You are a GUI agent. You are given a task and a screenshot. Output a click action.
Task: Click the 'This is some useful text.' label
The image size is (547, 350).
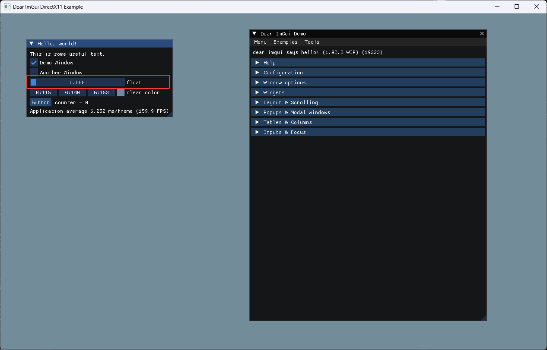click(x=67, y=54)
